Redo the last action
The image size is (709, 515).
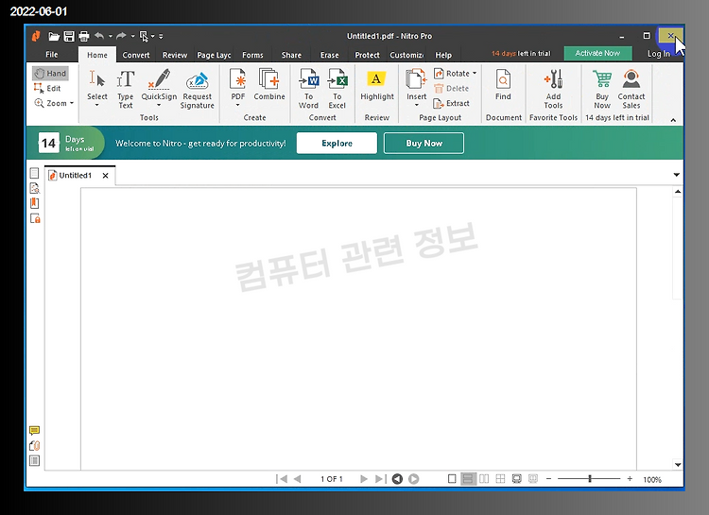point(121,36)
